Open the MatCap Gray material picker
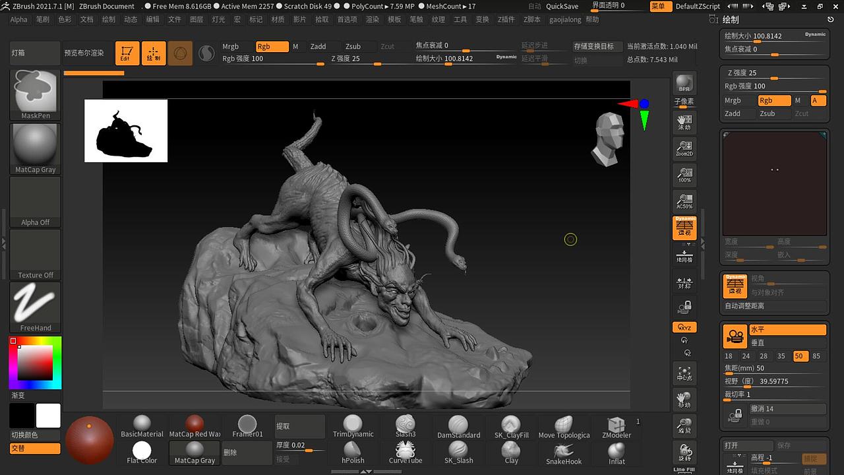 (36, 148)
